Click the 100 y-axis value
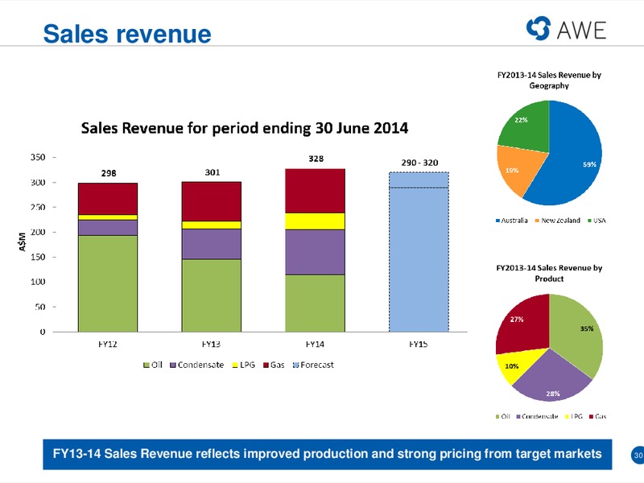Screen dimensions: 644x483 (38, 282)
